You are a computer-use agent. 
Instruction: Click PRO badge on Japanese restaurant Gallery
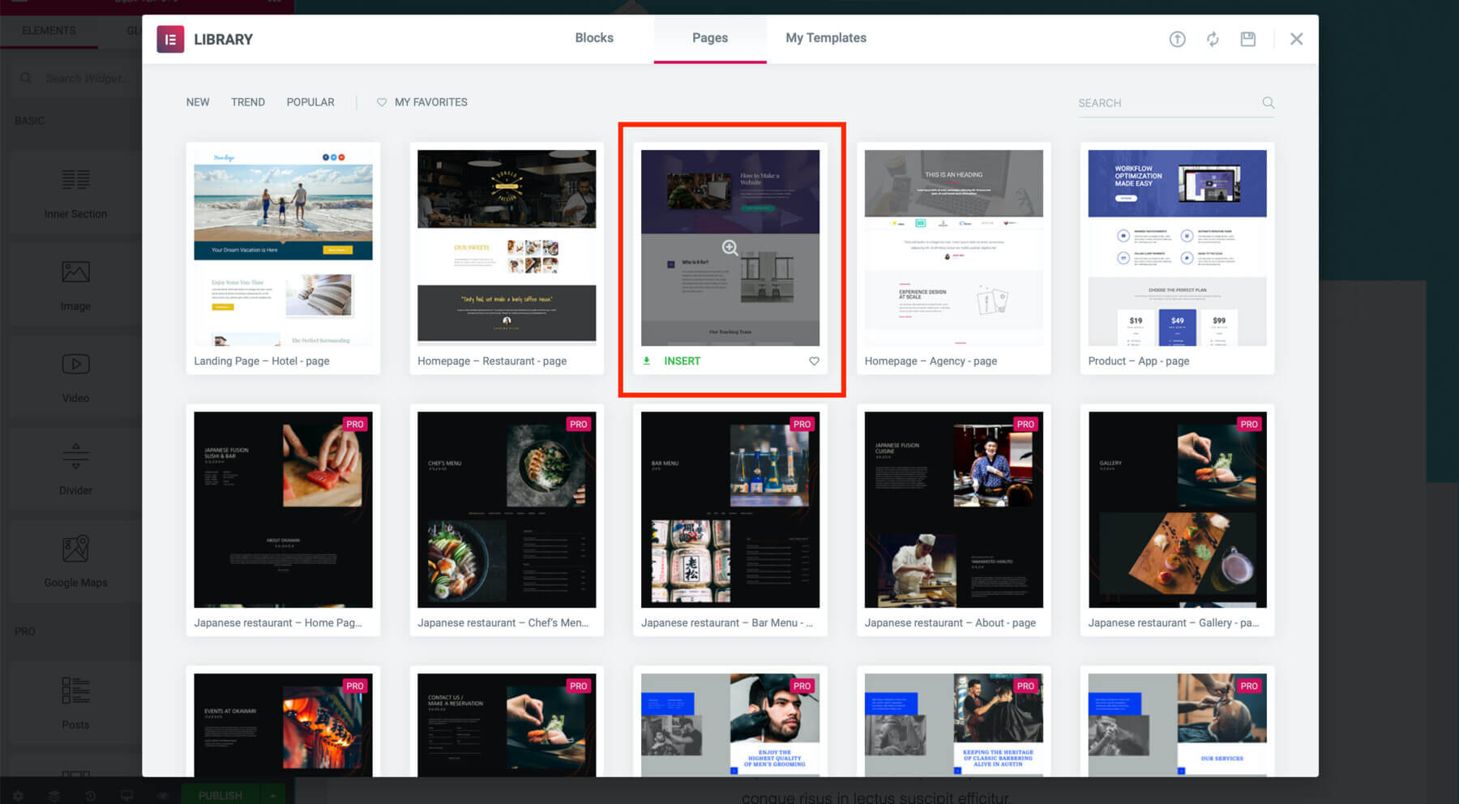pos(1249,424)
